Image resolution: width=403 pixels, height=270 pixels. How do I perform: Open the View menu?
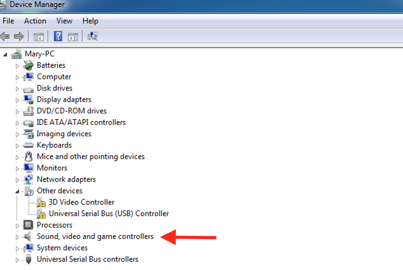64,21
